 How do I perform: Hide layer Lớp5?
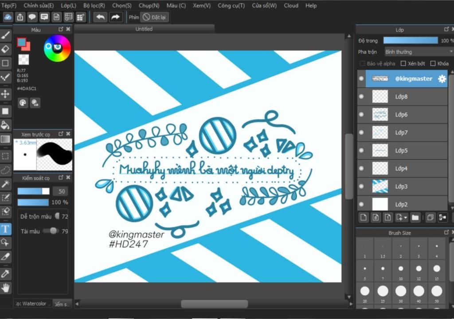pos(361,150)
